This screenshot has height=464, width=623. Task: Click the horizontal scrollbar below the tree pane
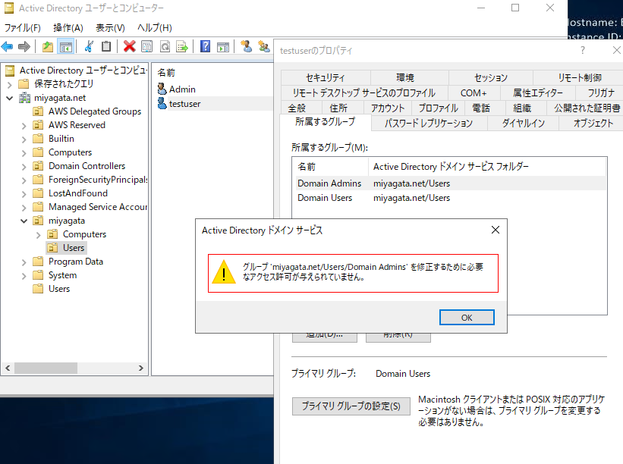46,368
